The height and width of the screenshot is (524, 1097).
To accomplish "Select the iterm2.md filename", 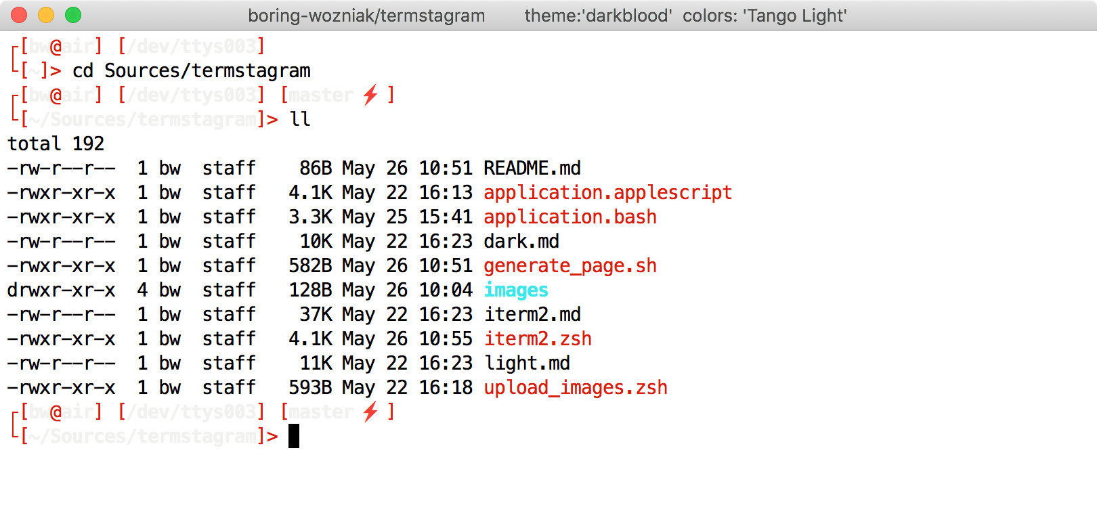I will pyautogui.click(x=532, y=314).
